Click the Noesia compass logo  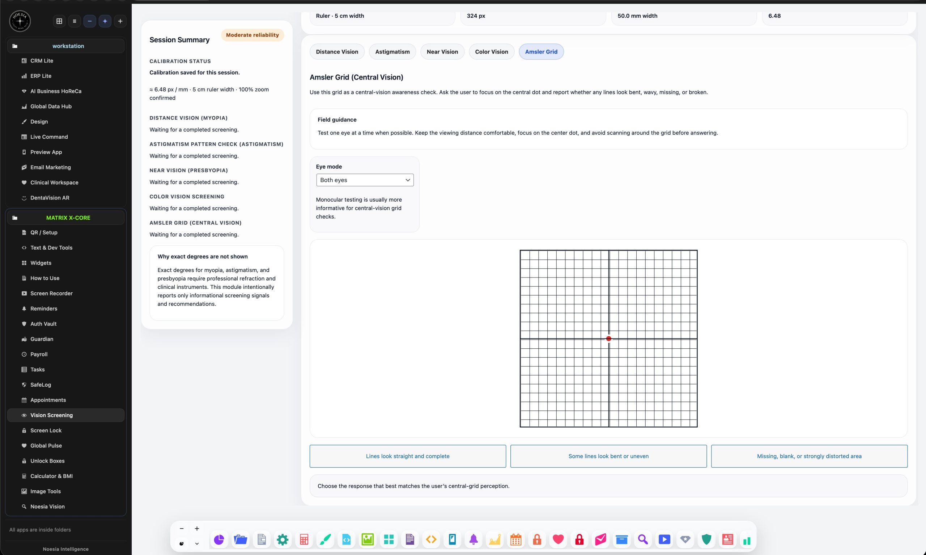(20, 21)
